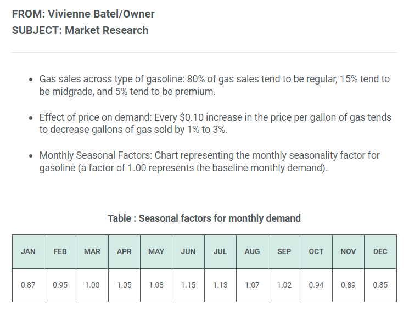
Task: Select the DEC header cell
Action: tap(380, 251)
